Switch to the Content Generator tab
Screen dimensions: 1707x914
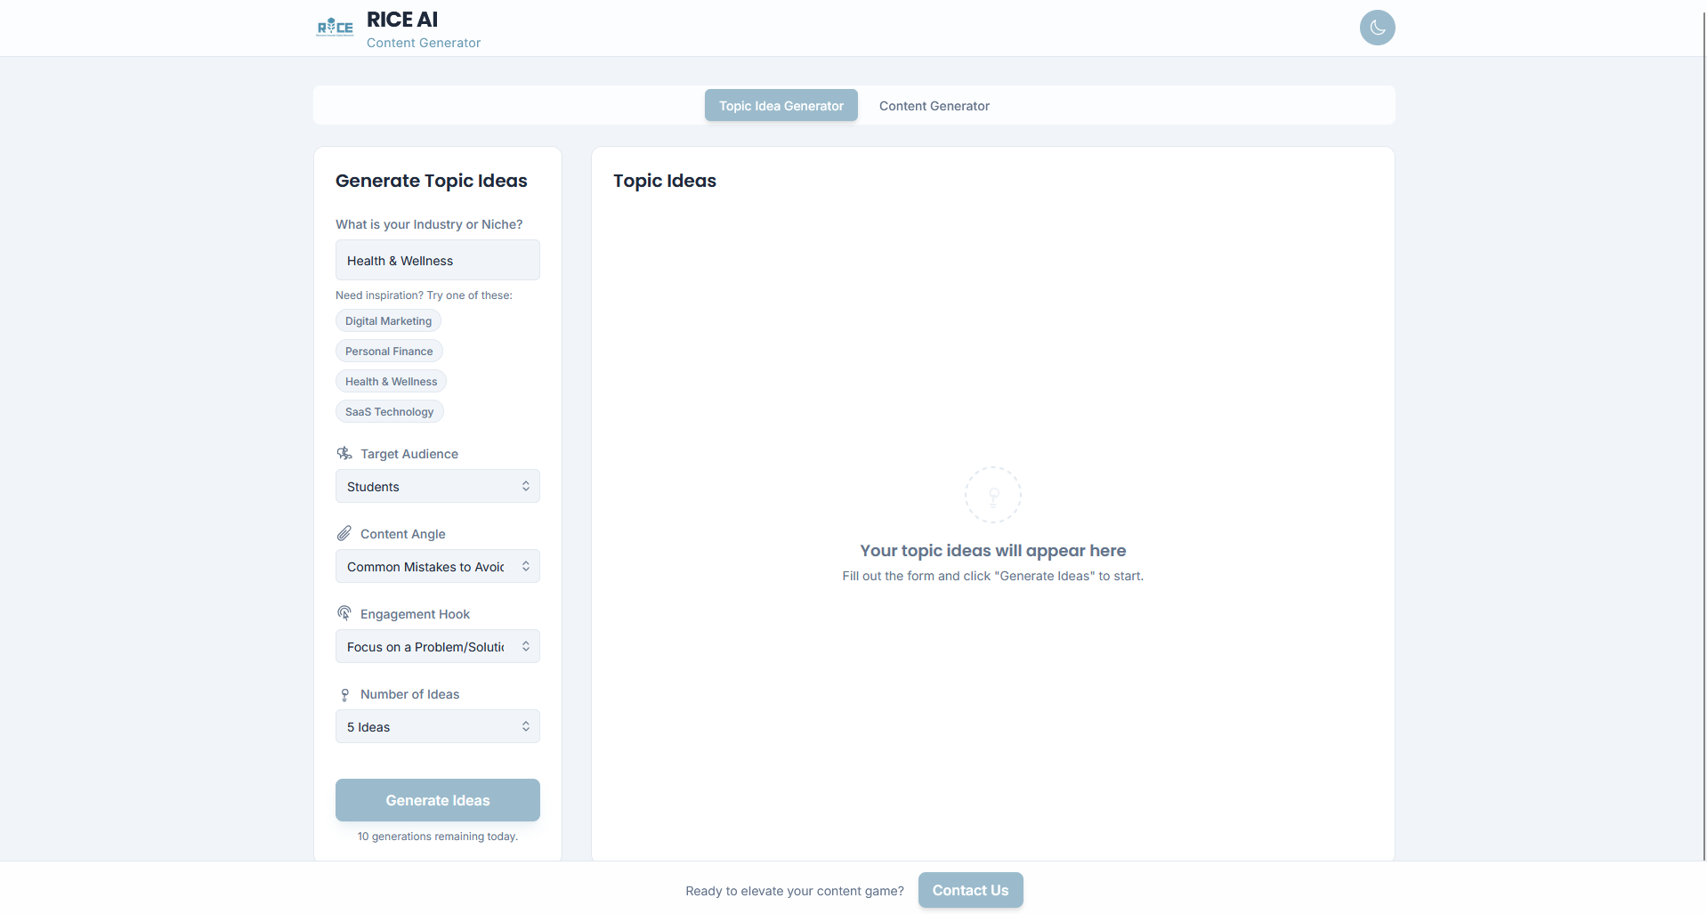934,106
